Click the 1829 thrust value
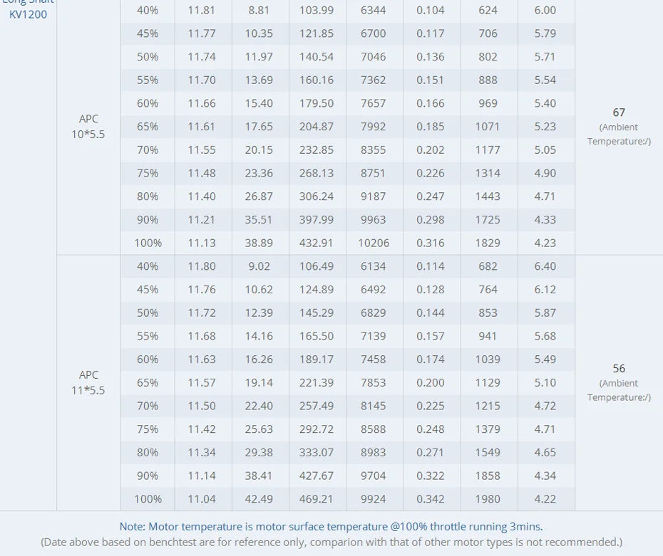This screenshot has width=663, height=556. tap(488, 243)
